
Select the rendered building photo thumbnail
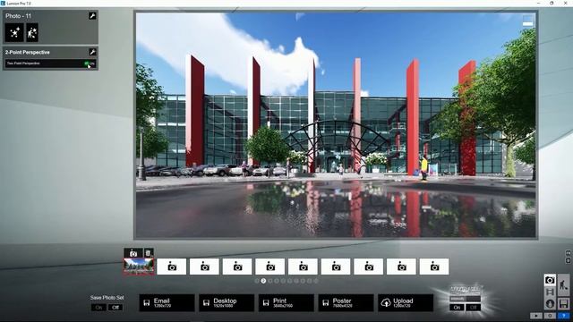coord(139,267)
